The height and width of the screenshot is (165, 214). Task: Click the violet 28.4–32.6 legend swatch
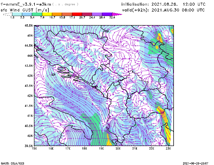[107, 14]
